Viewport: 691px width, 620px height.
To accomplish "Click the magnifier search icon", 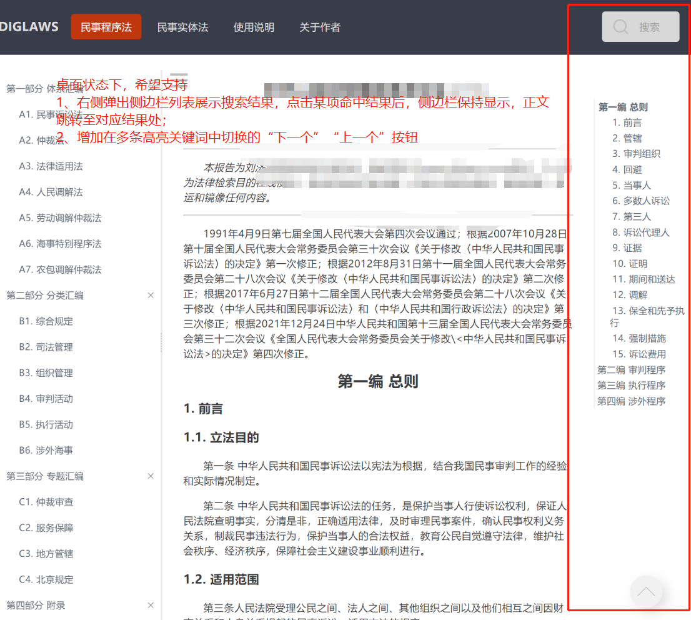I will tap(620, 27).
